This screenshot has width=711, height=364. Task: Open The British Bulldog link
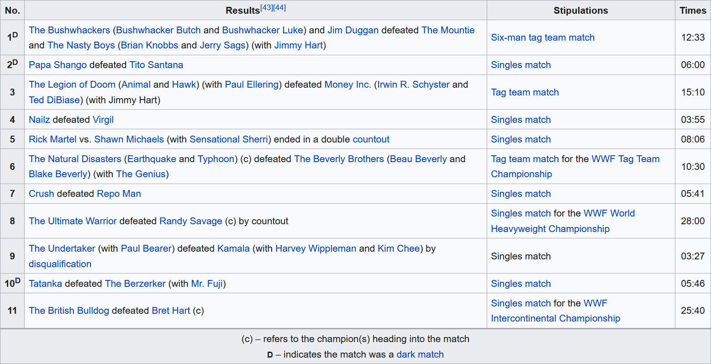click(x=69, y=311)
